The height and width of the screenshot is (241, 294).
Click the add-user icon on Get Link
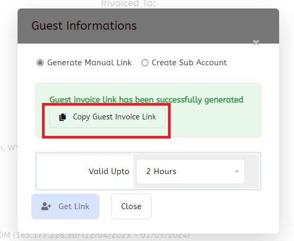coord(46,206)
